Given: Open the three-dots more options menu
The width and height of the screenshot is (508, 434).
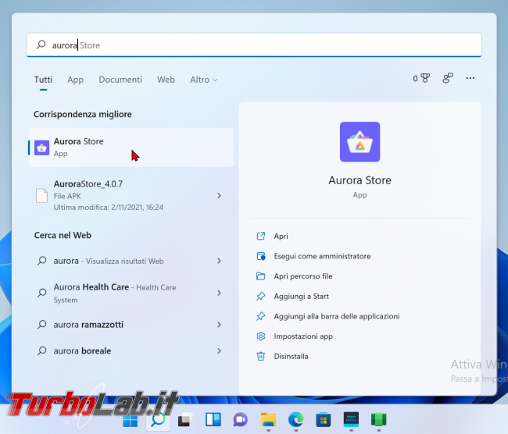Looking at the screenshot, I should [470, 78].
